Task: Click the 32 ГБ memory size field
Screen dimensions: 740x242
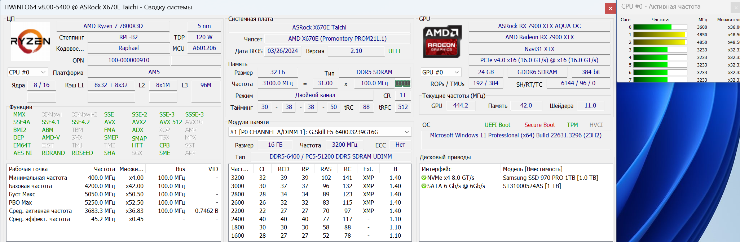Action: [x=278, y=72]
